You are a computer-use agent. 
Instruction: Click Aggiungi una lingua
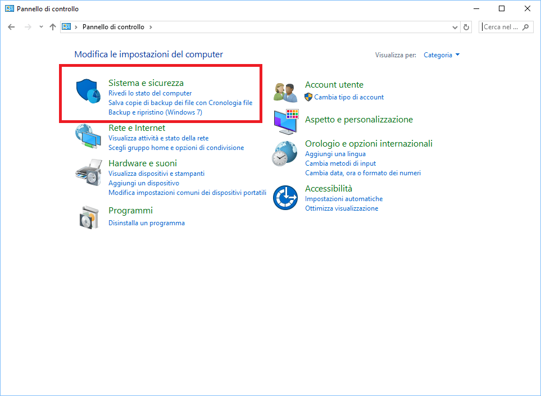click(x=335, y=154)
